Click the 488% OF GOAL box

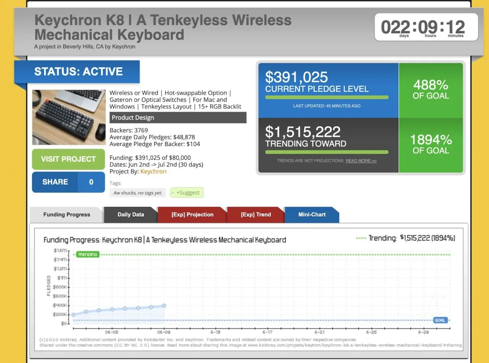click(x=431, y=90)
